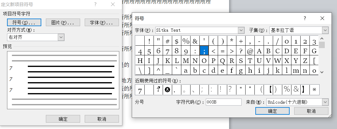Open the 来自 Unicode encoding dropdown
The height and width of the screenshot is (129, 337).
325,102
